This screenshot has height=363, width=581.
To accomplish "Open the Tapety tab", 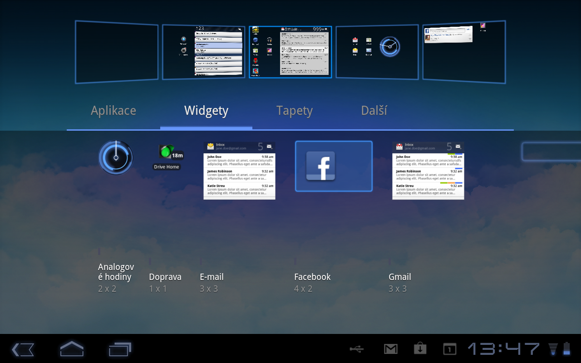I will [x=294, y=110].
